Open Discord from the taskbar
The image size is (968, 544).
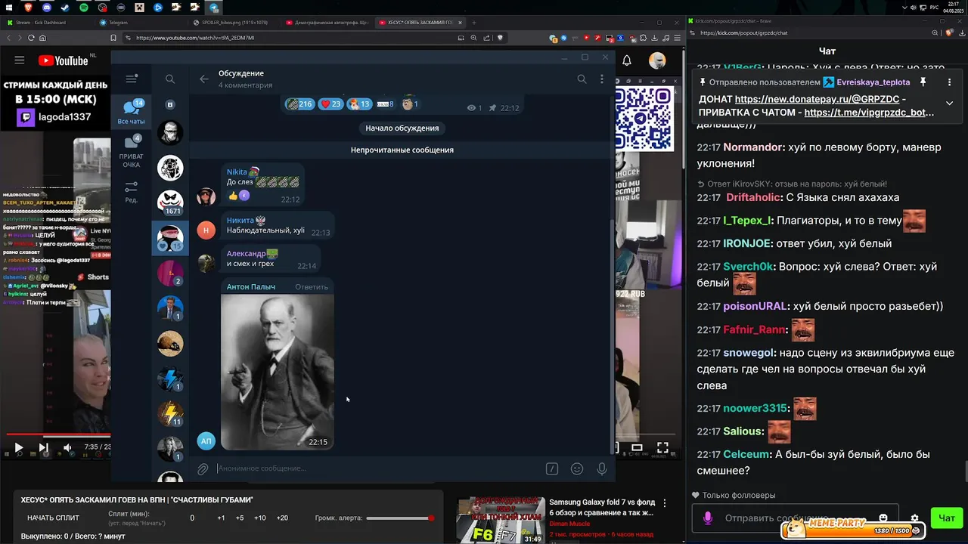(47, 7)
